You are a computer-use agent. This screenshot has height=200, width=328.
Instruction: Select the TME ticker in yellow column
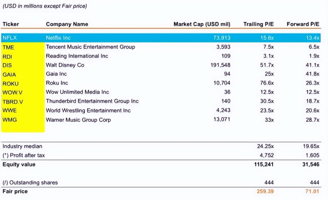[x=8, y=47]
